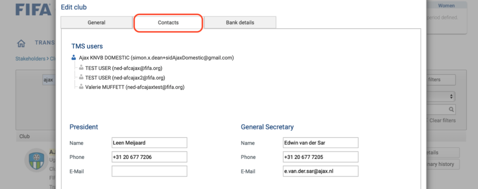Open the filter dropdown with arrows
The image size is (478, 189).
tap(440, 97)
